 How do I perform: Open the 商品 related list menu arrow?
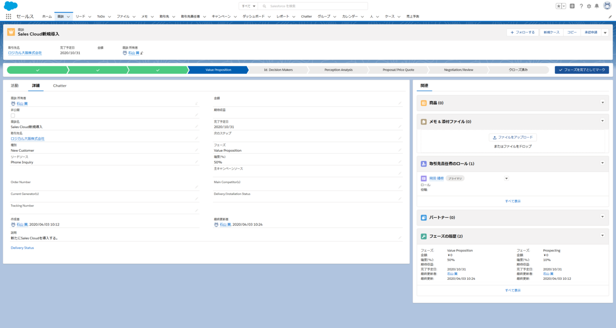(x=603, y=102)
